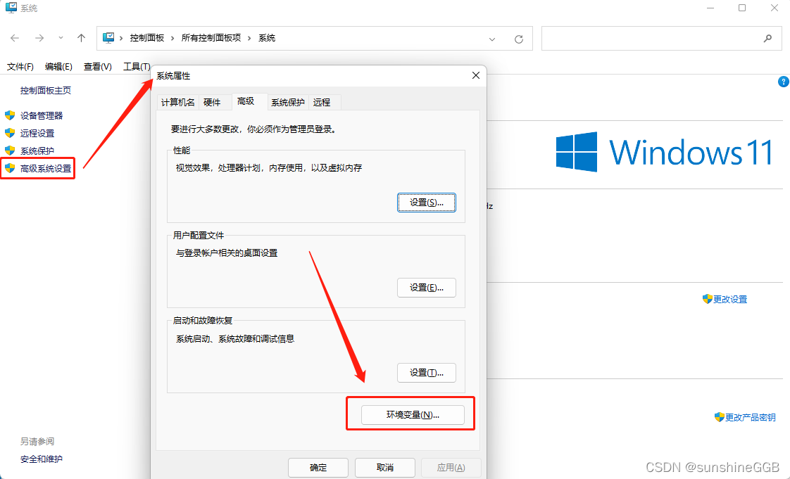Screen dimensions: 790x479
Task: Click 所有控制面板项 breadcrumb
Action: (211, 38)
